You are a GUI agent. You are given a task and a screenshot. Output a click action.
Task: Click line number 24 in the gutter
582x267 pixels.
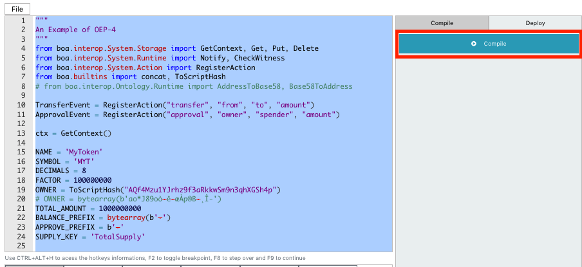(21, 237)
